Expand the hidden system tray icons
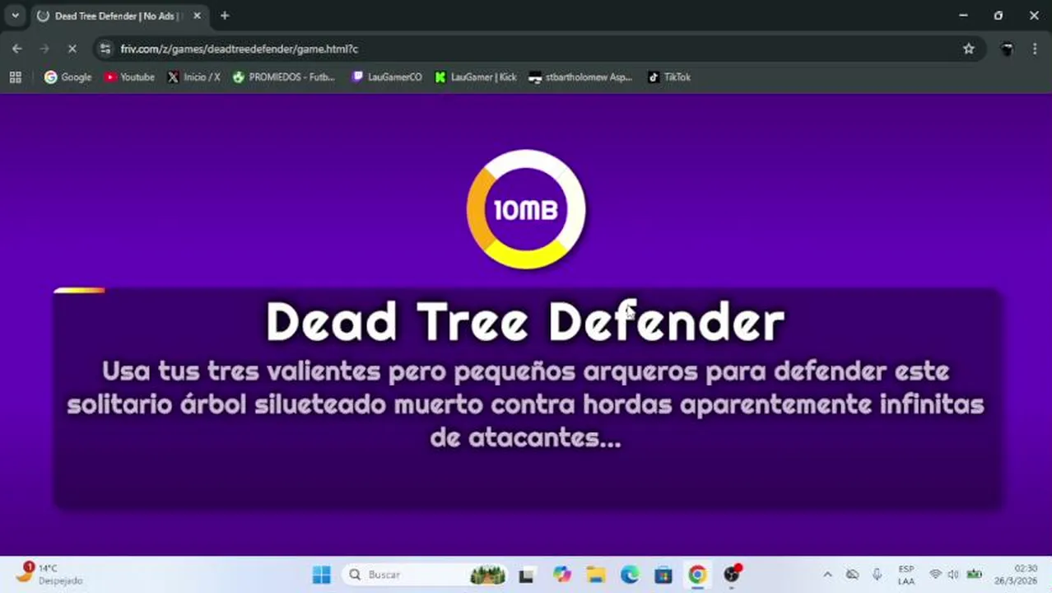The image size is (1052, 593). click(827, 575)
